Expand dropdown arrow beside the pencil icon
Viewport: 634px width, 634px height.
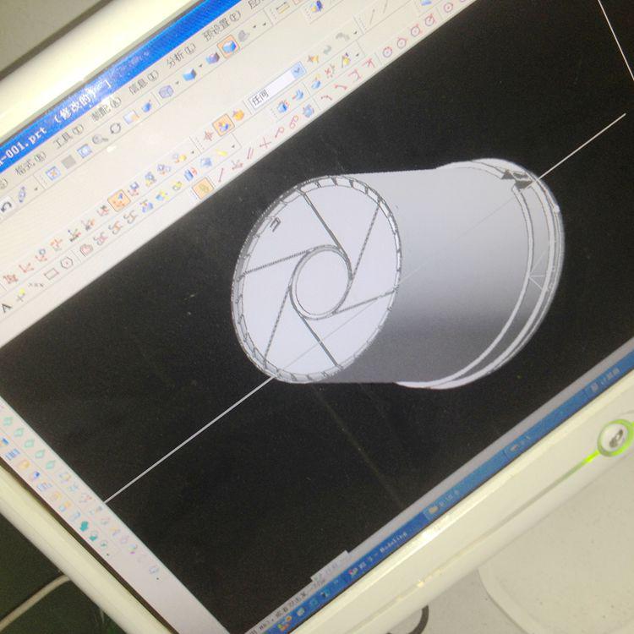233,146
